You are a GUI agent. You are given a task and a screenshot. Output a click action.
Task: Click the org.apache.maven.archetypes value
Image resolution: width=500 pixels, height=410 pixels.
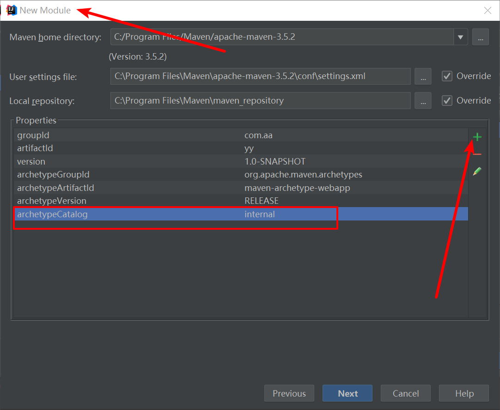pos(303,175)
